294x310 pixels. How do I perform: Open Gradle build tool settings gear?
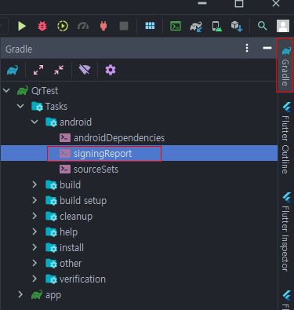(111, 70)
